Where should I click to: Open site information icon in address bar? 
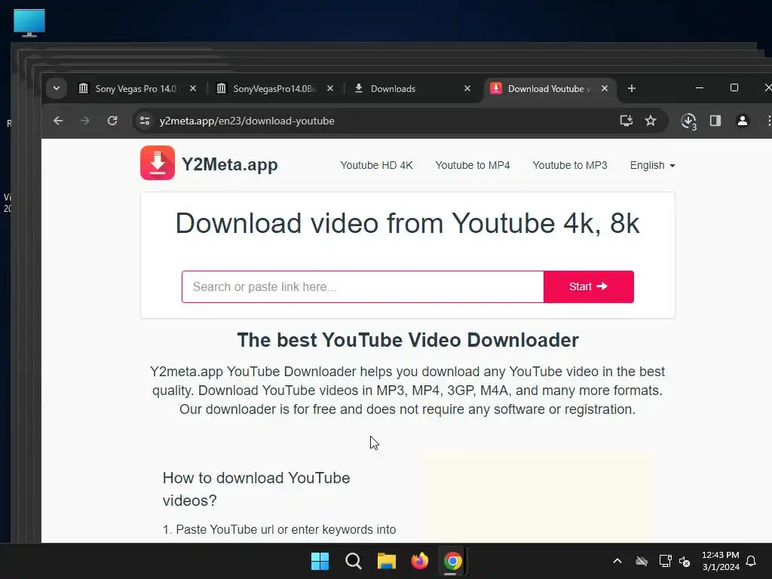(x=145, y=121)
